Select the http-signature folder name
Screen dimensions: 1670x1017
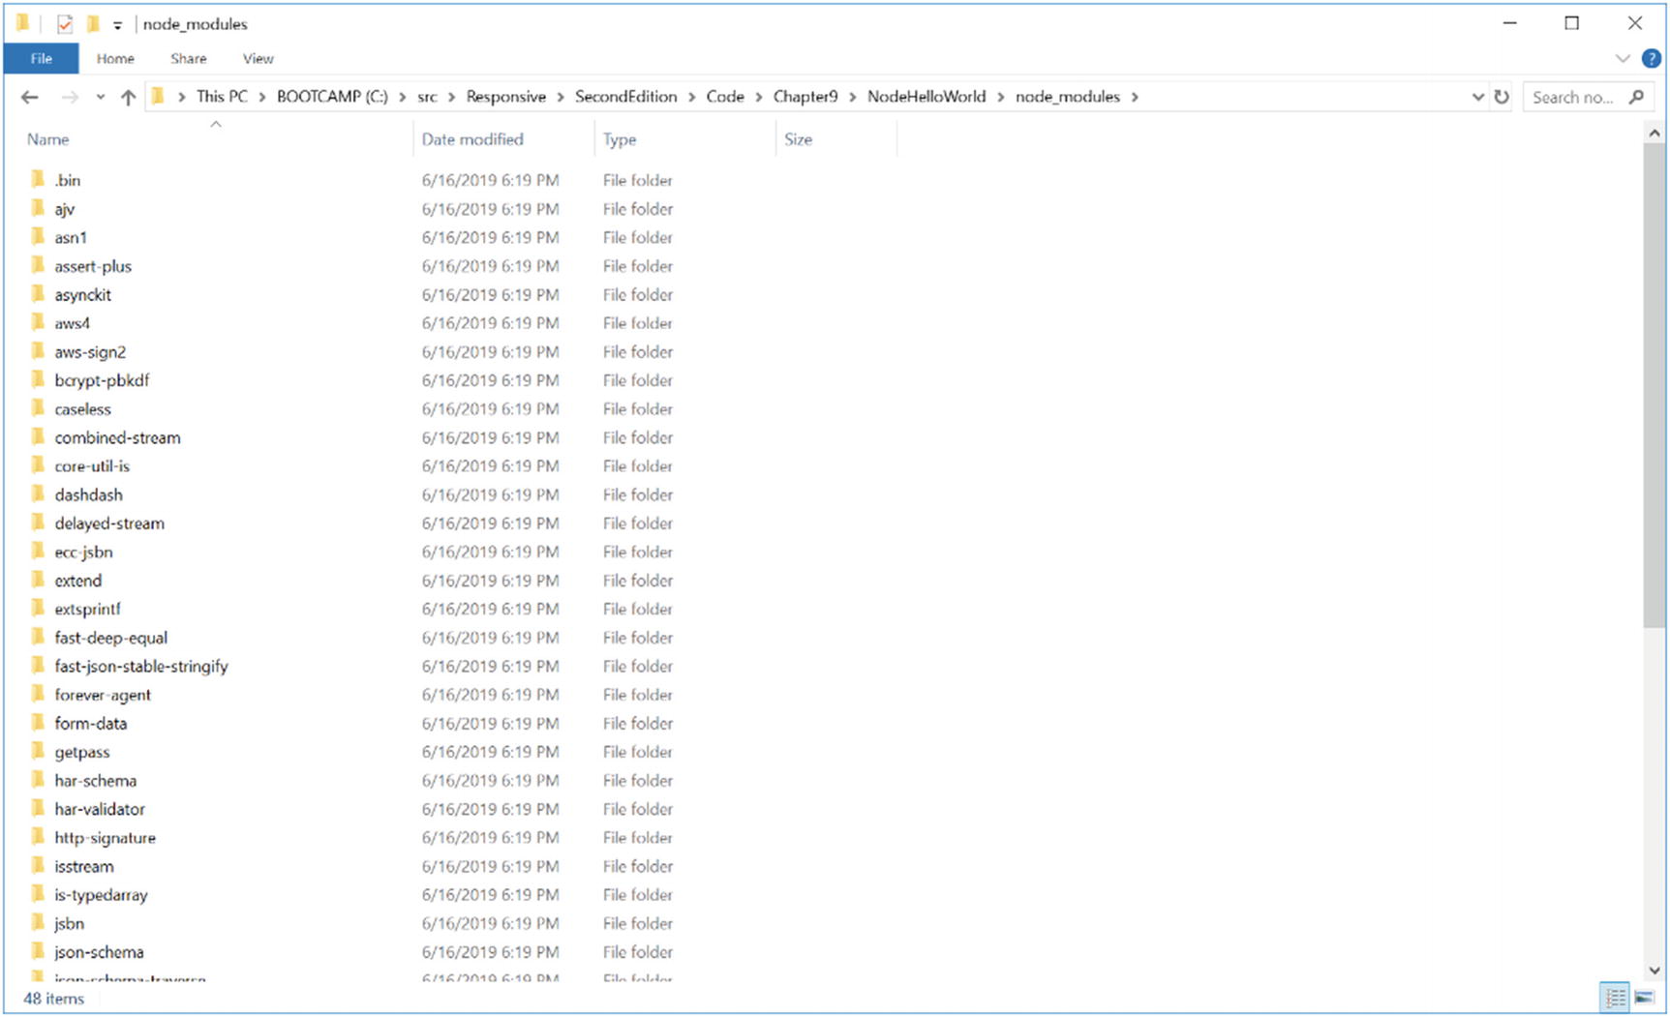click(105, 838)
